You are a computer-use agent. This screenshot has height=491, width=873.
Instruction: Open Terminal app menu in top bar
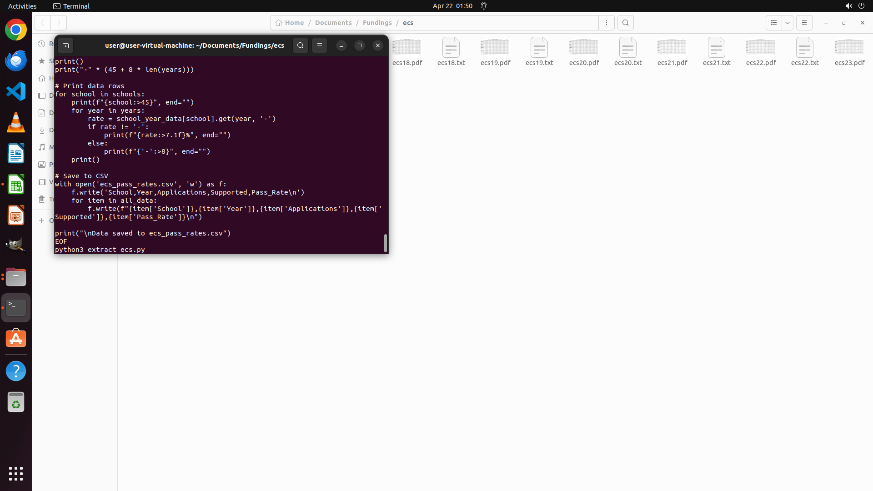[71, 6]
